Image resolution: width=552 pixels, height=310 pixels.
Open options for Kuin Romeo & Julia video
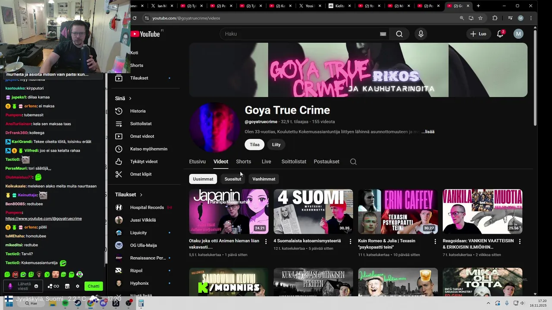(x=435, y=242)
